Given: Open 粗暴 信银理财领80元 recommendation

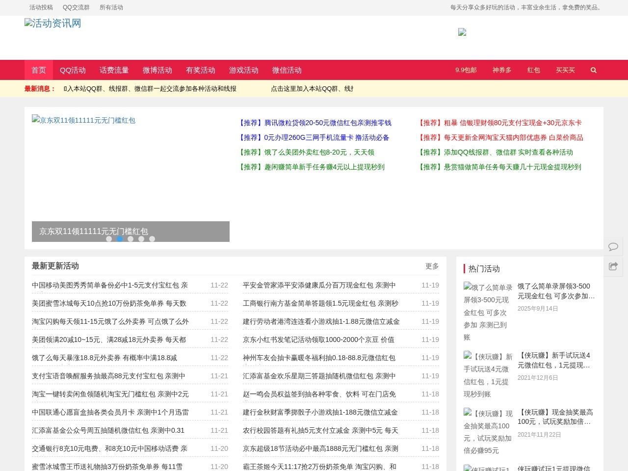Looking at the screenshot, I should coord(499,123).
